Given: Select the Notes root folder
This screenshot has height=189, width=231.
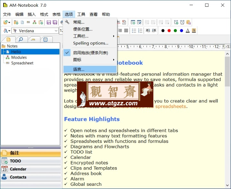Looking at the screenshot, I should point(12,46).
